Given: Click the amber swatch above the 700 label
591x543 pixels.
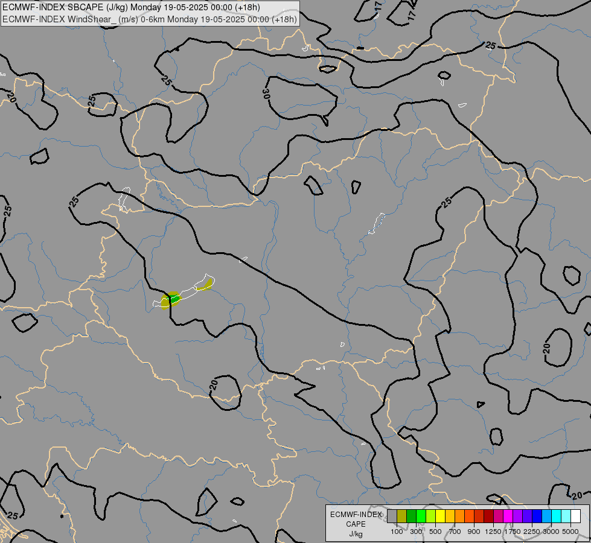Looking at the screenshot, I should pyautogui.click(x=450, y=516).
